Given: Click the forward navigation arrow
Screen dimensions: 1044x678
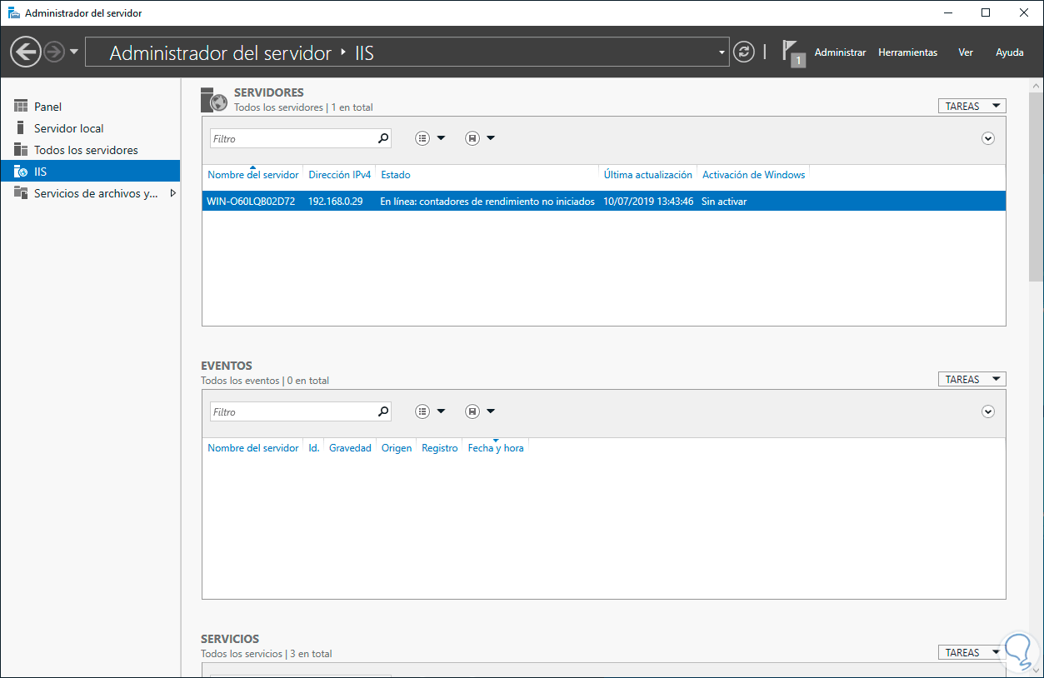Looking at the screenshot, I should tap(54, 52).
